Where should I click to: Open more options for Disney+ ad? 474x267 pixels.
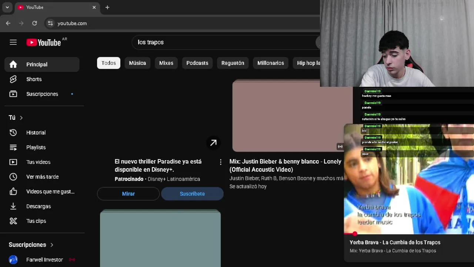click(220, 162)
